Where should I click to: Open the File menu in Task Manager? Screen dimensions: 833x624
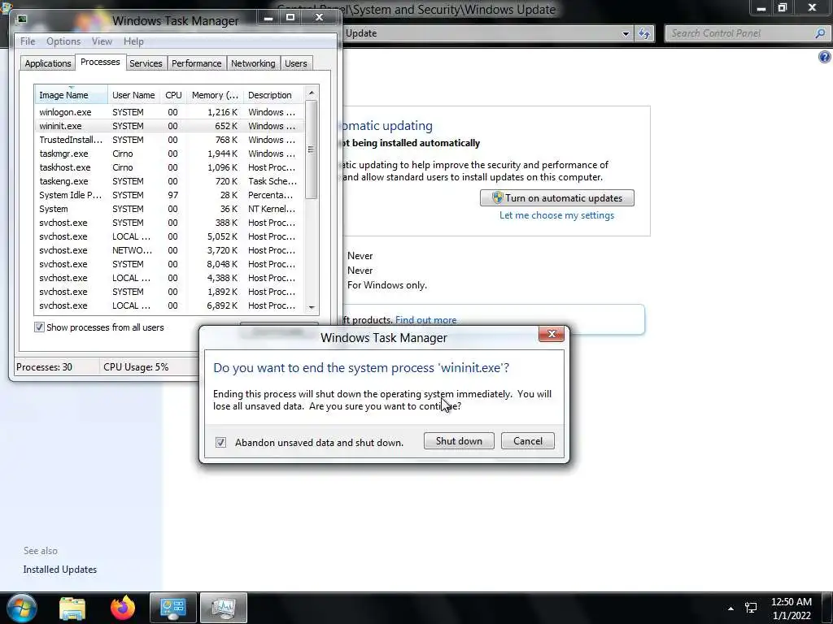[28, 41]
